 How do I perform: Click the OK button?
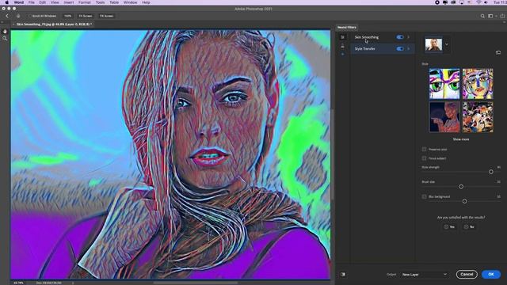point(491,275)
